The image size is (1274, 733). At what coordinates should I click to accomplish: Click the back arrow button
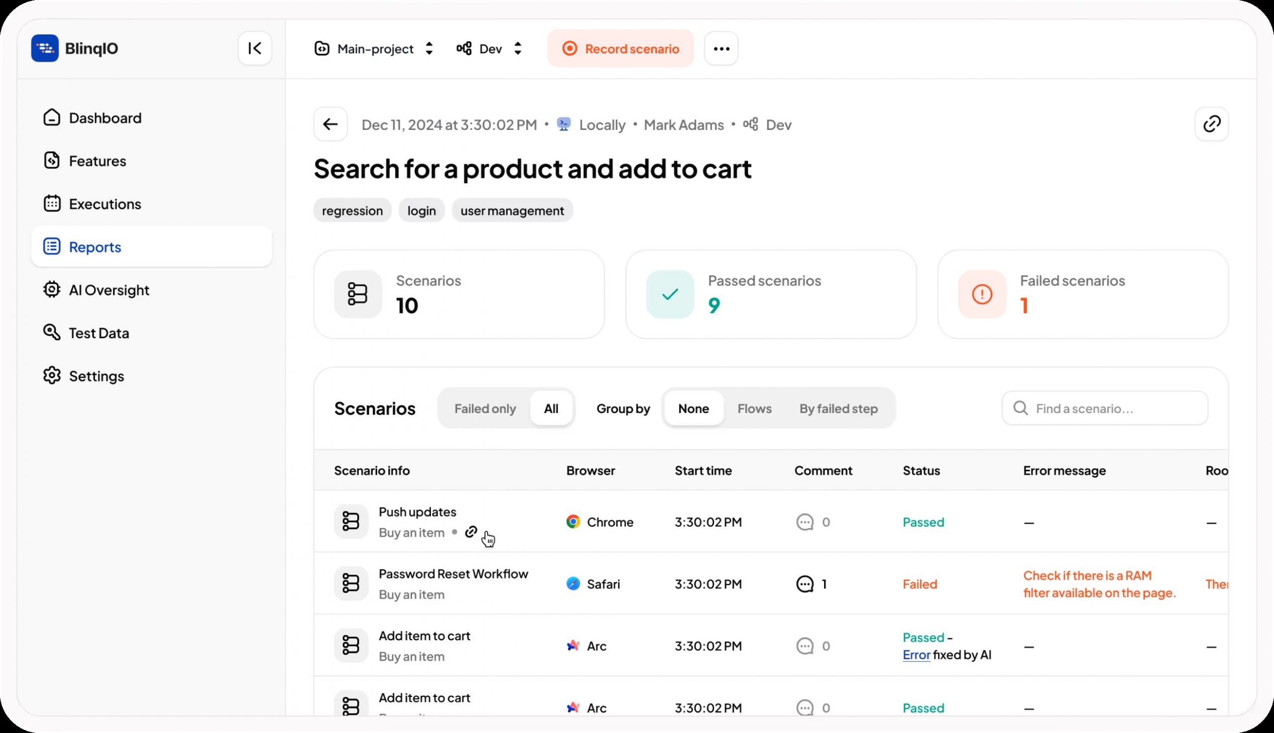click(330, 124)
